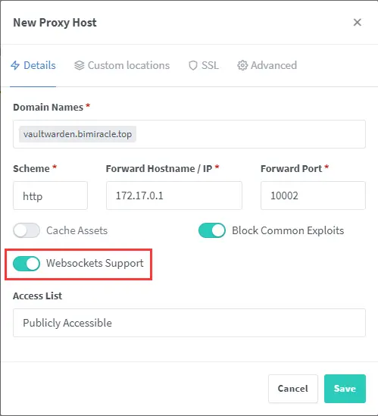Enable the Cache Assets toggle
Image resolution: width=378 pixels, height=416 pixels.
coord(27,230)
